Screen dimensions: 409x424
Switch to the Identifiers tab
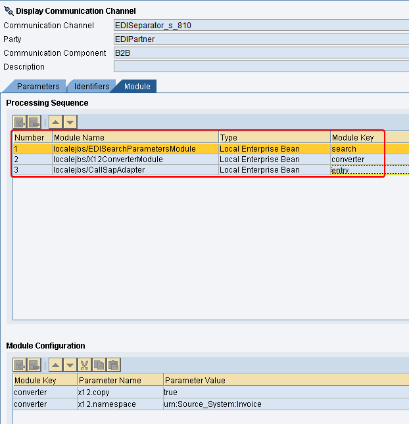[91, 86]
